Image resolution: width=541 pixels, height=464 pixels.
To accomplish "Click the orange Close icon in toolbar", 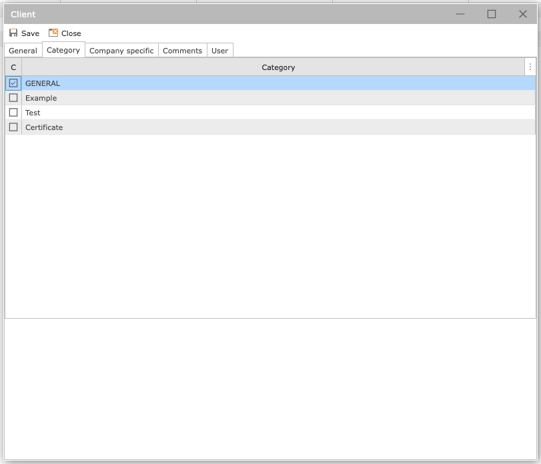I will pyautogui.click(x=53, y=33).
